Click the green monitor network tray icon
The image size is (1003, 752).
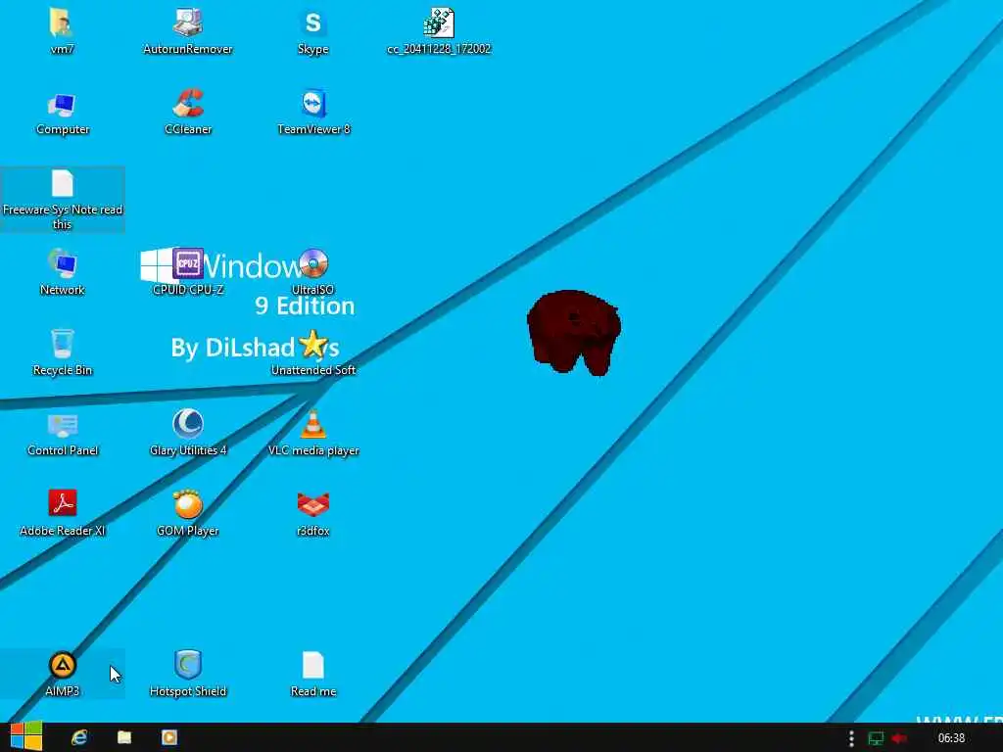[x=875, y=738]
